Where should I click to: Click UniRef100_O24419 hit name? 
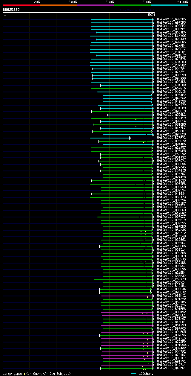click(x=171, y=118)
